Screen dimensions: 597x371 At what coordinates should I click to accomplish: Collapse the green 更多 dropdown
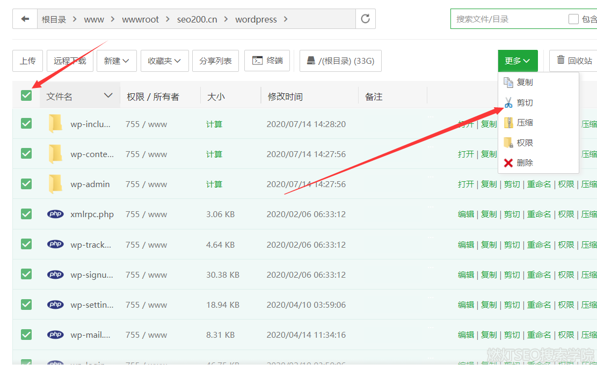coord(518,61)
